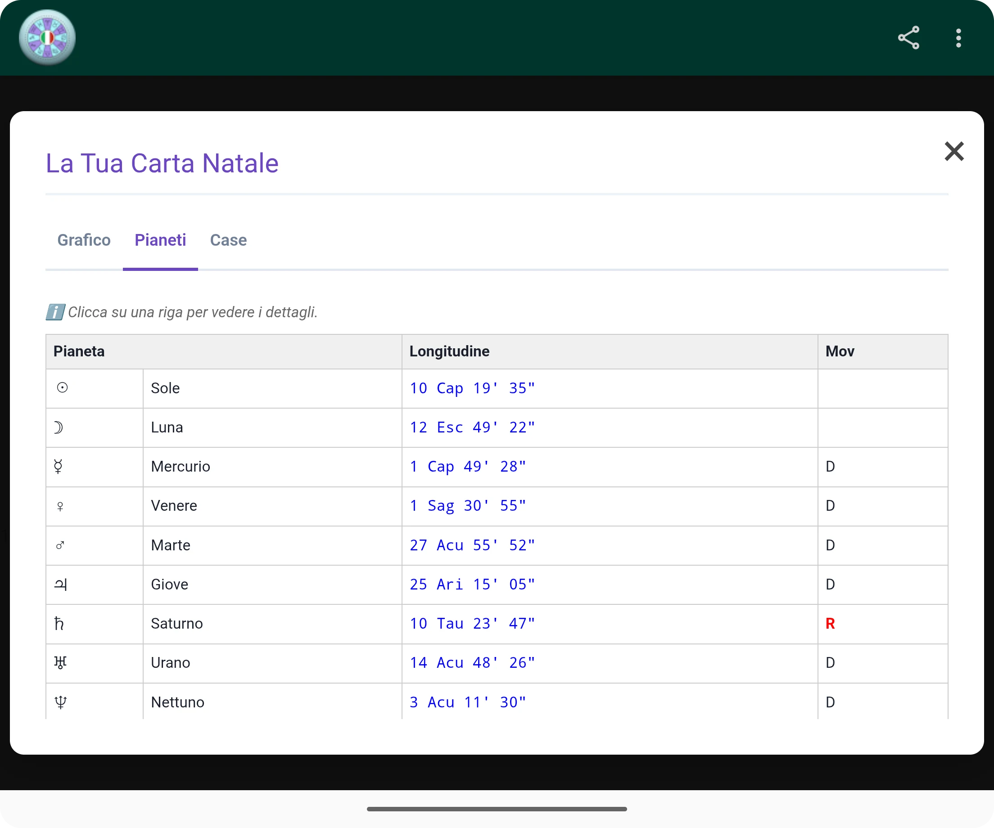The width and height of the screenshot is (994, 828).
Task: Select the Saturno planet name
Action: click(176, 624)
